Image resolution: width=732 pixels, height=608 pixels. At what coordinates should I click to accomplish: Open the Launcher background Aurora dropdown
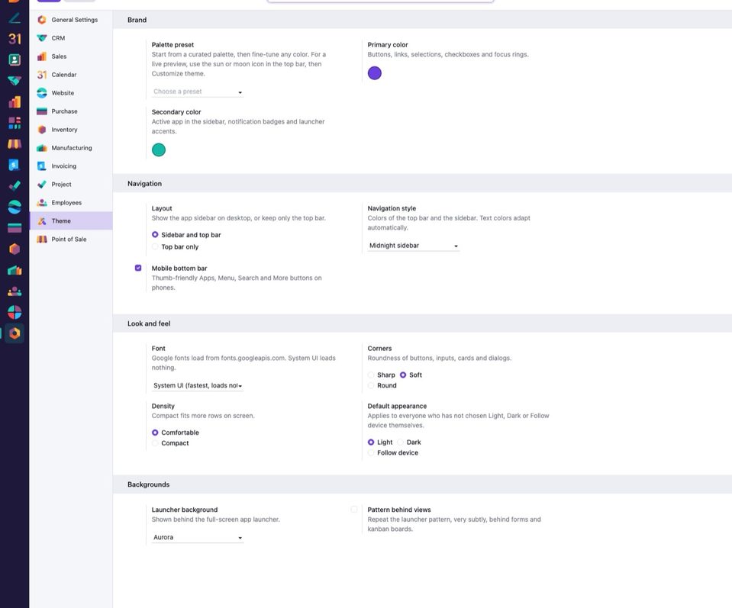point(198,537)
